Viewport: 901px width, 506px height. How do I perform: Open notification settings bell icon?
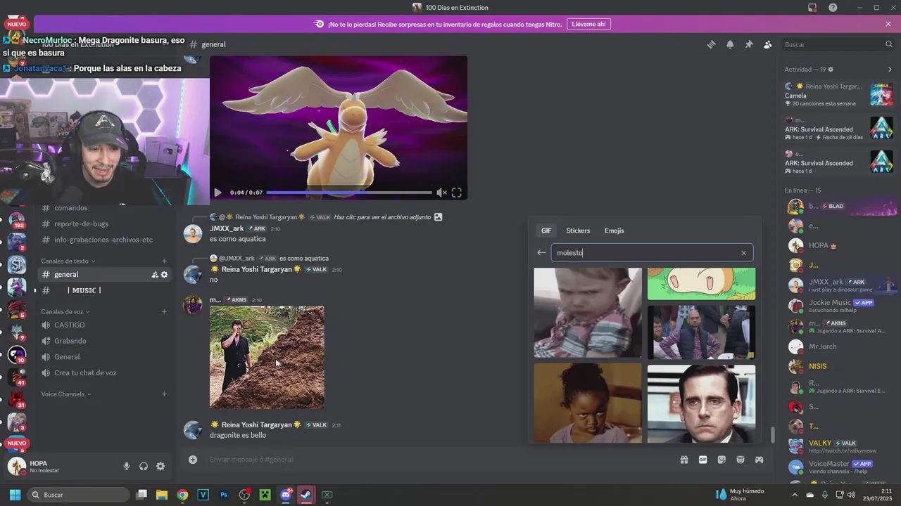tap(730, 44)
